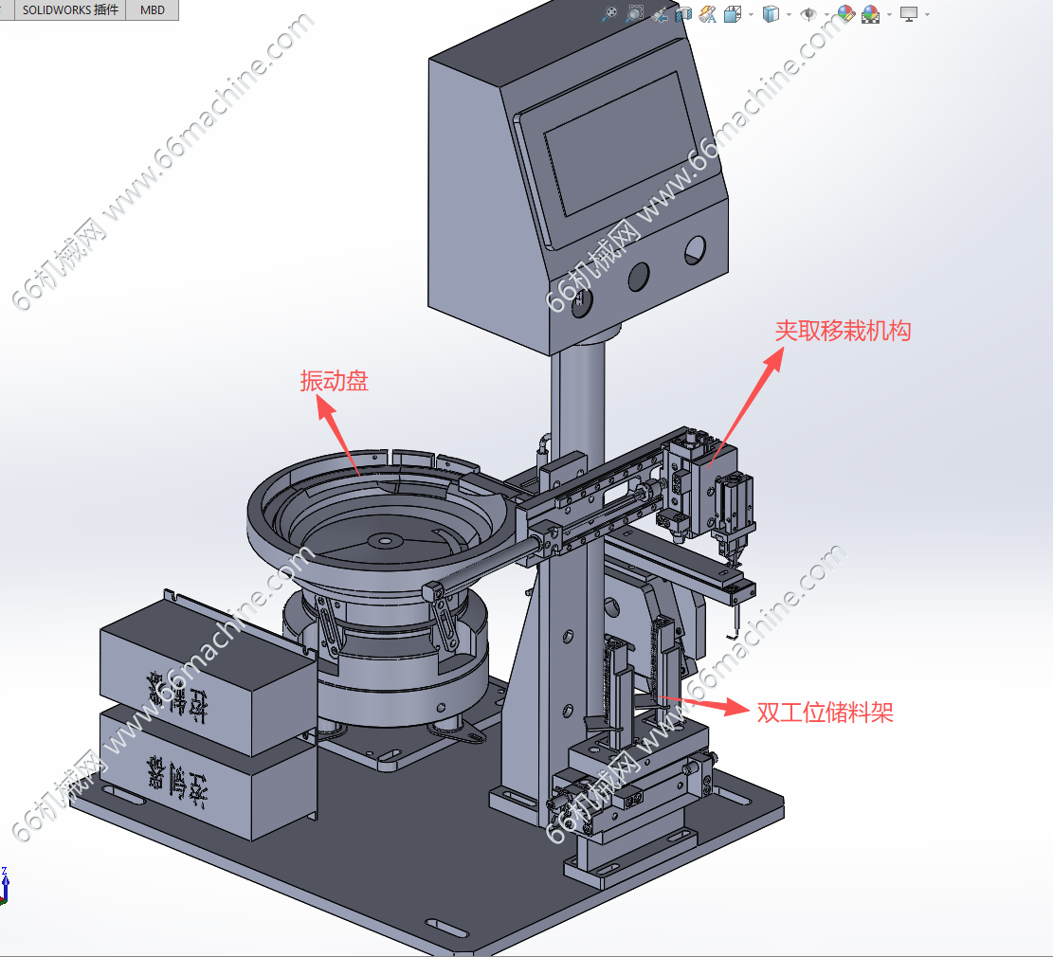The width and height of the screenshot is (1053, 957).
Task: Open the MBD tab
Action: click(152, 10)
